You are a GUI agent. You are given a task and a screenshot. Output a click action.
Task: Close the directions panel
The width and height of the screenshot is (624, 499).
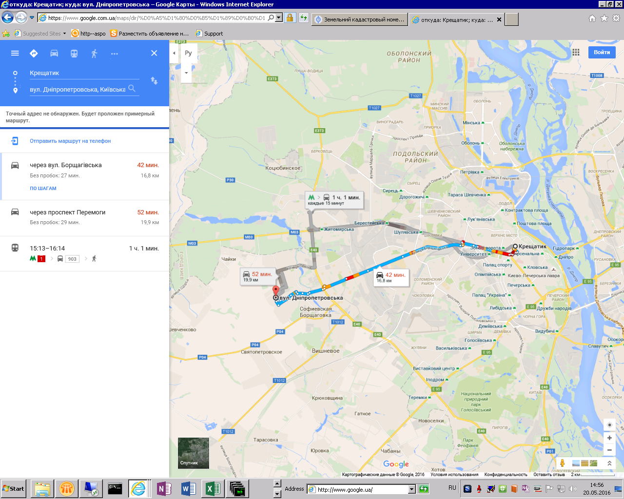[x=154, y=53]
